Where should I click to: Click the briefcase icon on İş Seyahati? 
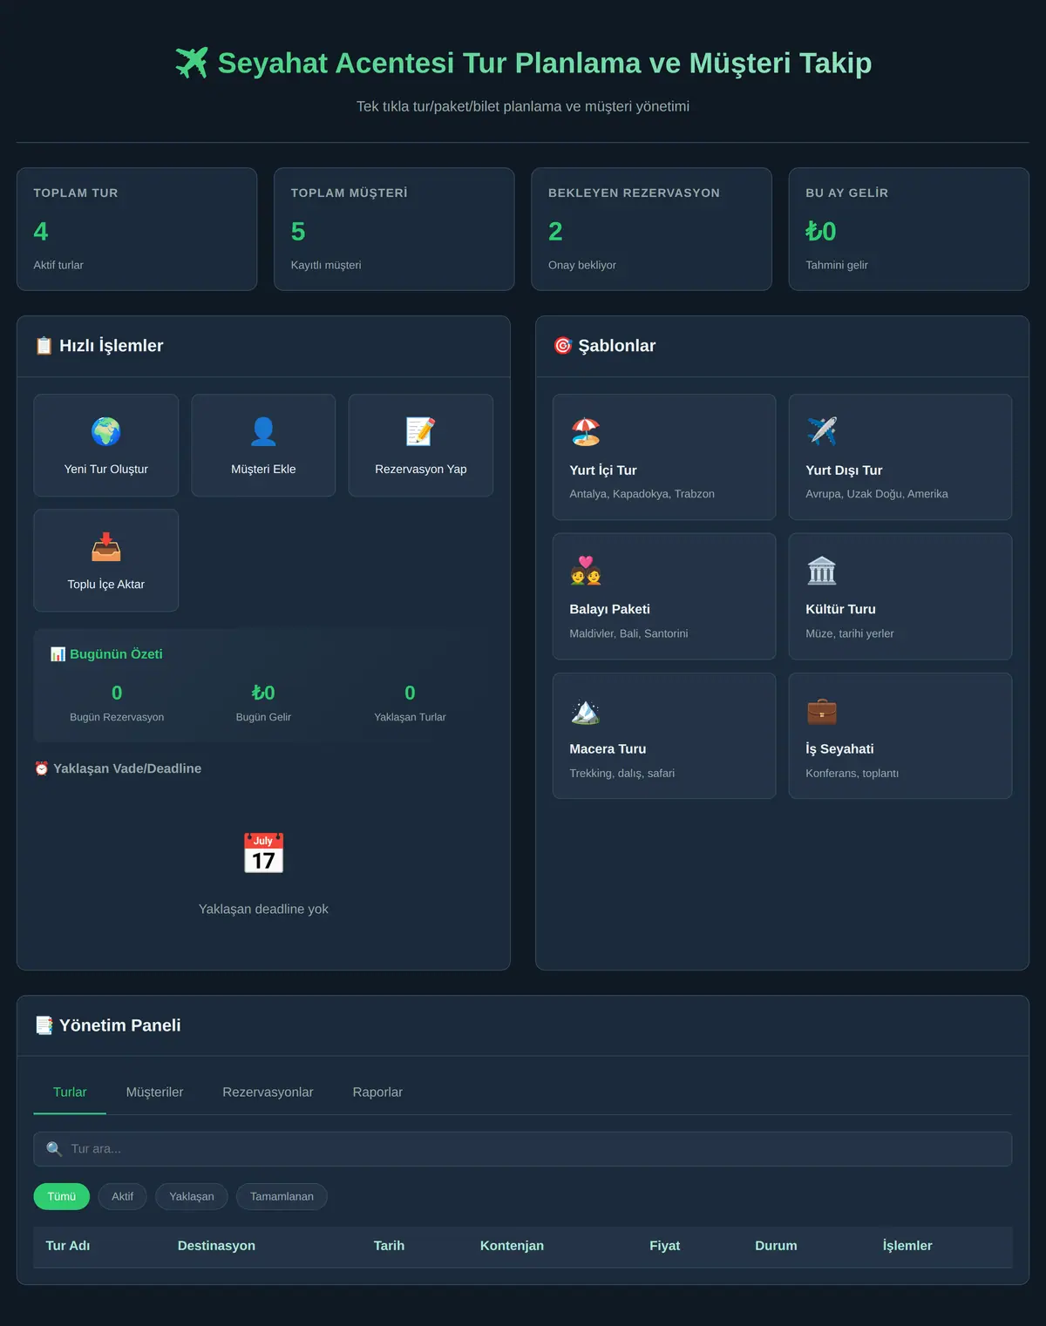pyautogui.click(x=822, y=711)
